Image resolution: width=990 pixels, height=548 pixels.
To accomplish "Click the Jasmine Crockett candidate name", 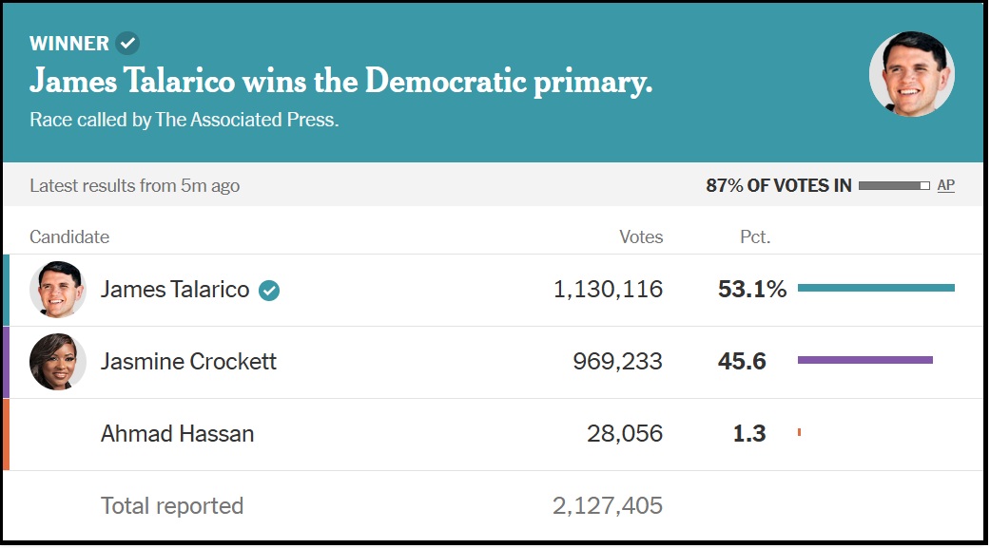I will 188,362.
